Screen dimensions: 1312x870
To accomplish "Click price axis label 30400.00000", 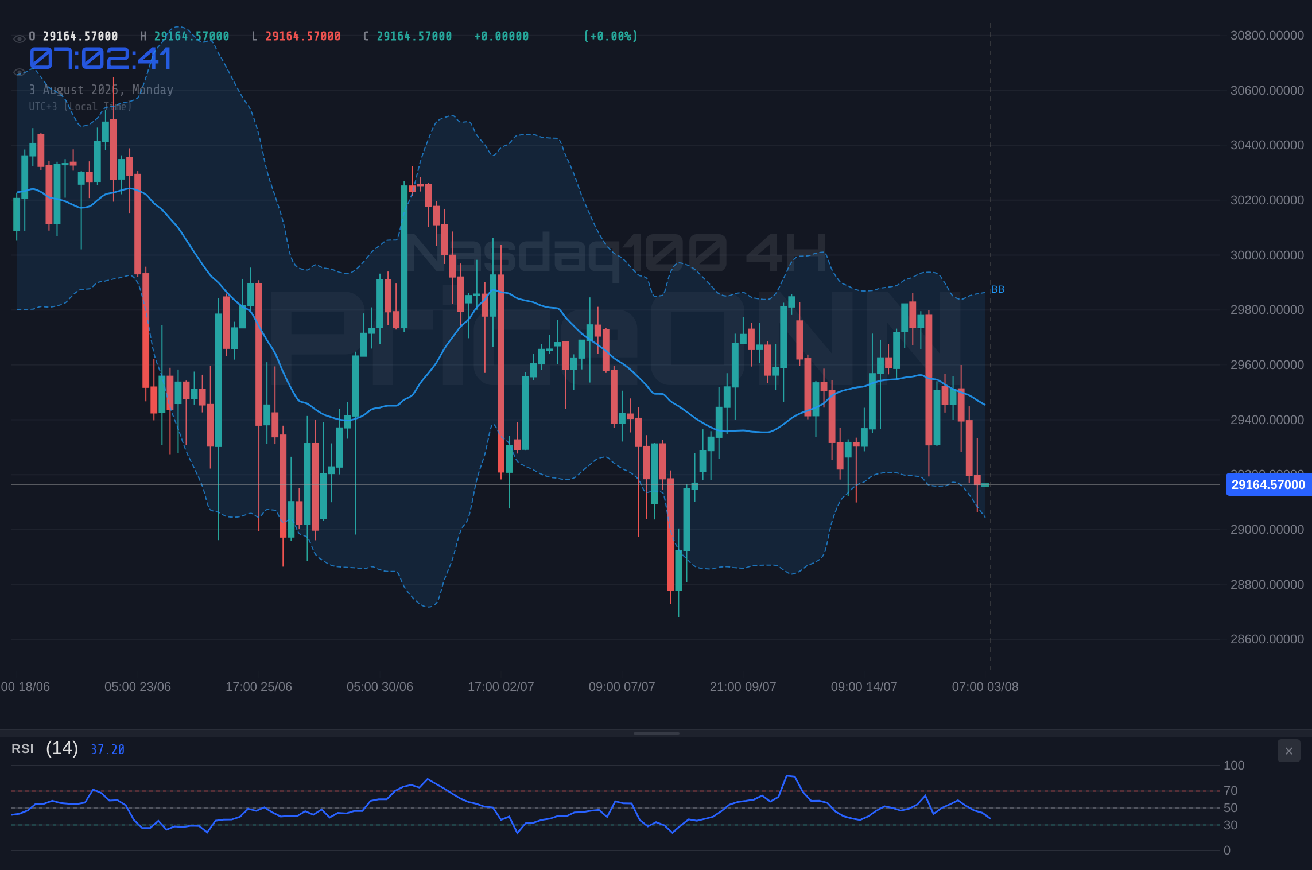I will point(1267,145).
